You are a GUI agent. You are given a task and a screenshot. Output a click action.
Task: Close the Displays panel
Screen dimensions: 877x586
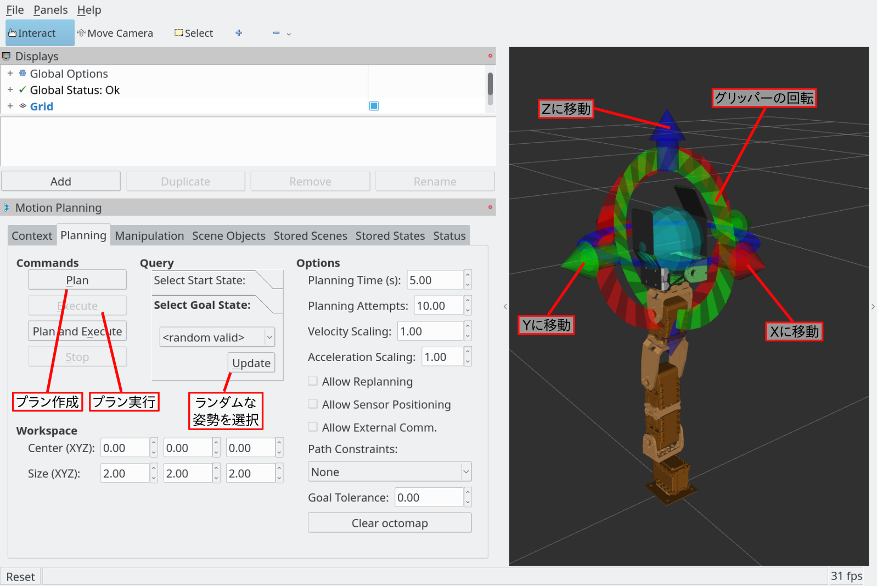pos(490,56)
